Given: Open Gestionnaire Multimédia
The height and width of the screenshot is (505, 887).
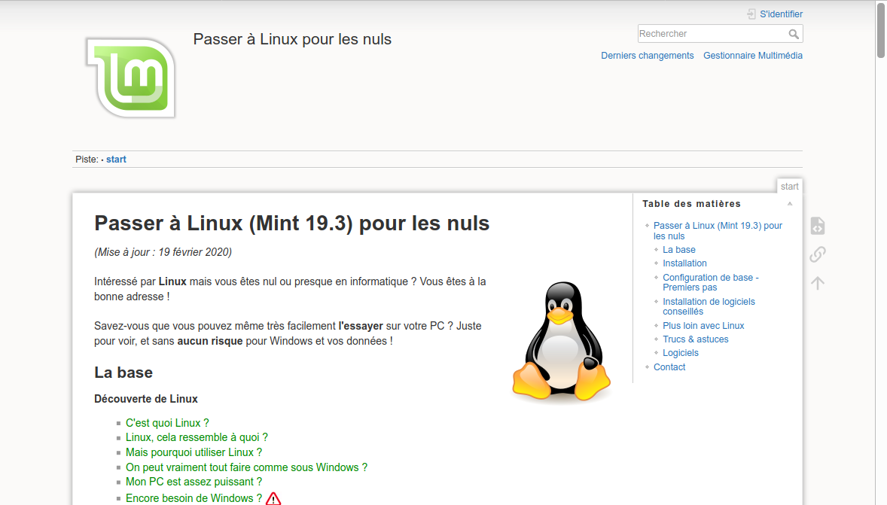Looking at the screenshot, I should pyautogui.click(x=752, y=56).
